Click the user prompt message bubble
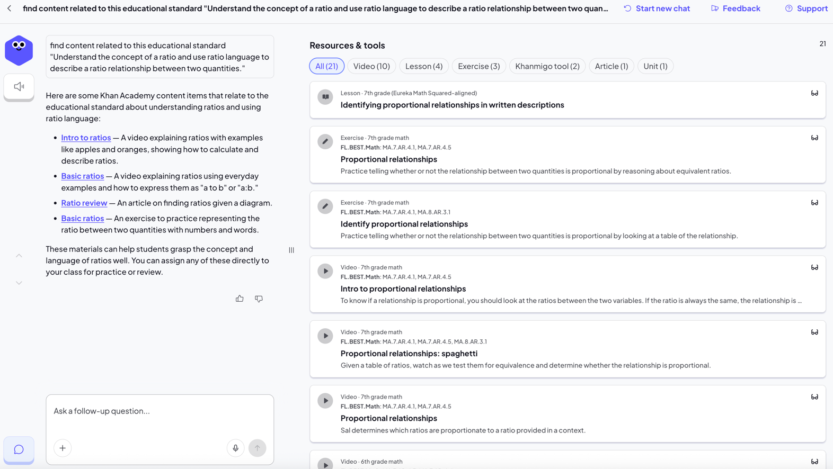833x469 pixels. pos(159,57)
